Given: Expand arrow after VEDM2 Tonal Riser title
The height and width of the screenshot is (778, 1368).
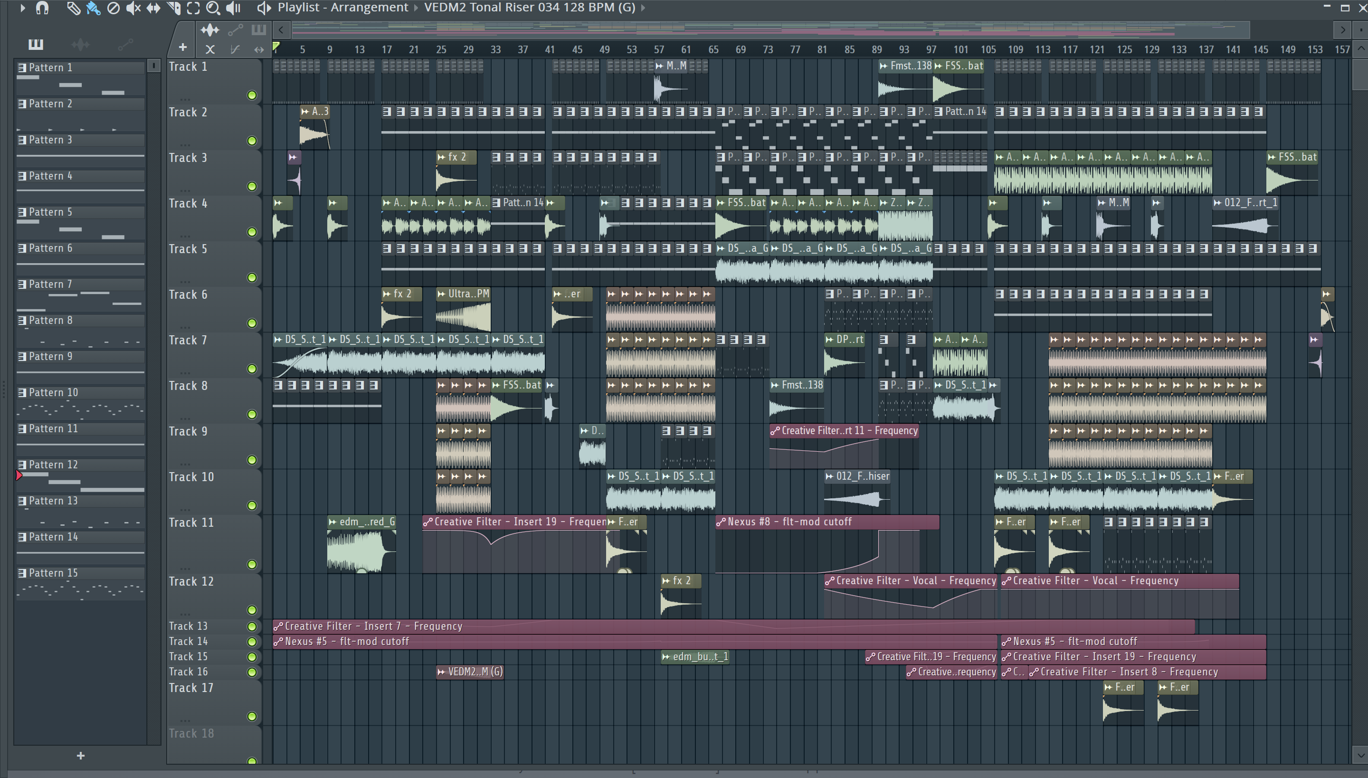Looking at the screenshot, I should point(643,8).
